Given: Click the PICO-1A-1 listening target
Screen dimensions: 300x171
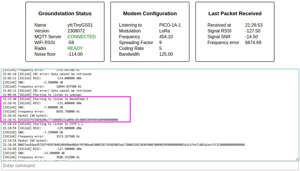Looking at the screenshot, I should click(x=170, y=25).
